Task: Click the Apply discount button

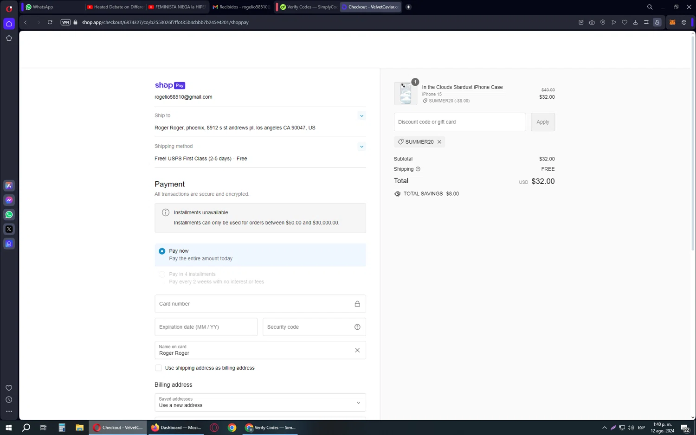Action: coord(542,122)
